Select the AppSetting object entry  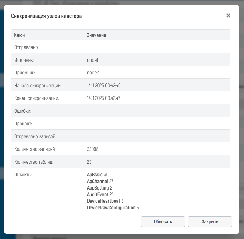100,188
